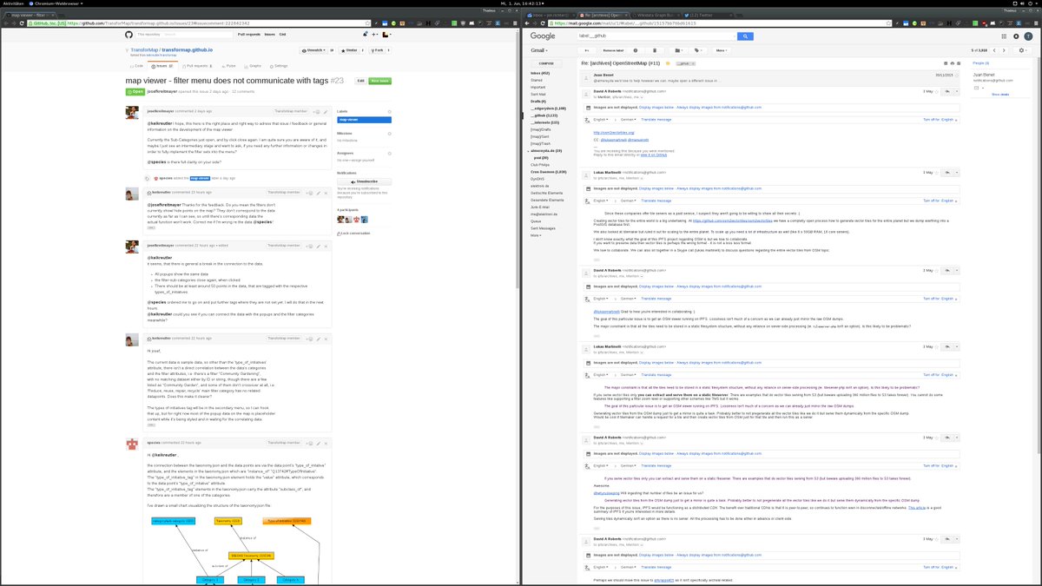Open the Gmail product dropdown

(x=539, y=50)
